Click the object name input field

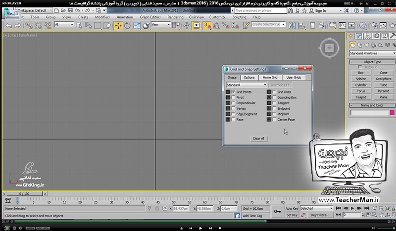[369, 113]
